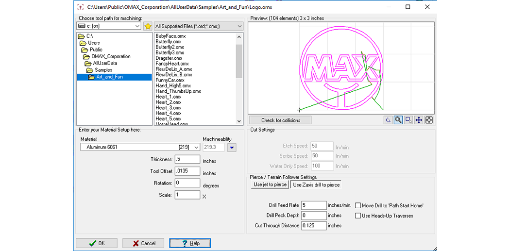Select Hand_ThumbsUp.omx file

[x=178, y=91]
